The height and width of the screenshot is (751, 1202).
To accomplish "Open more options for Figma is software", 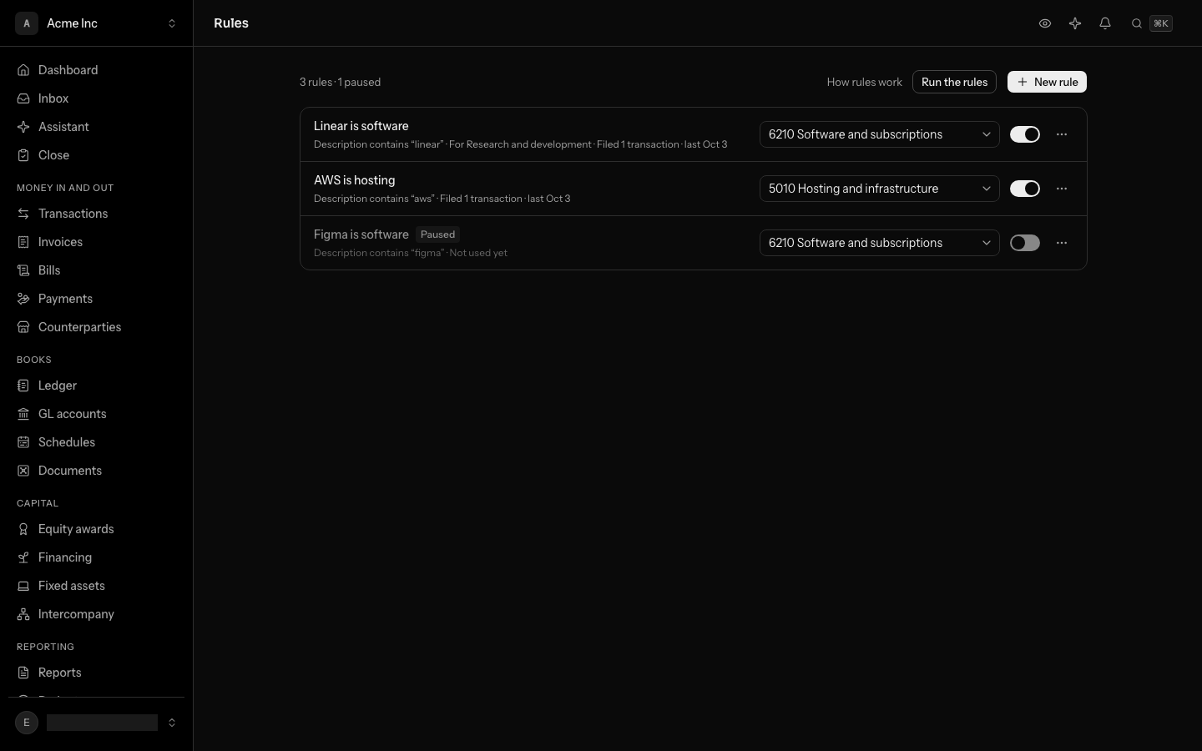I will (1062, 243).
